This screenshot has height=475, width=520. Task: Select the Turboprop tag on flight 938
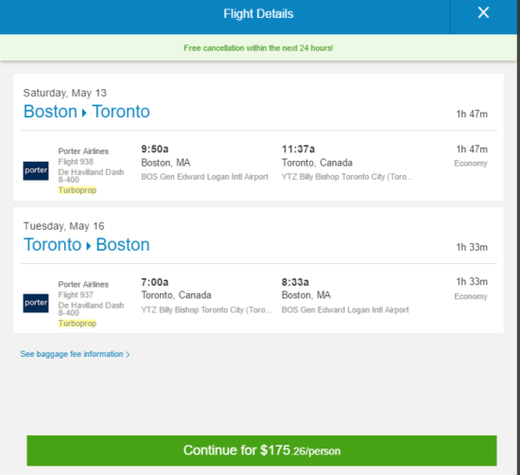point(78,190)
